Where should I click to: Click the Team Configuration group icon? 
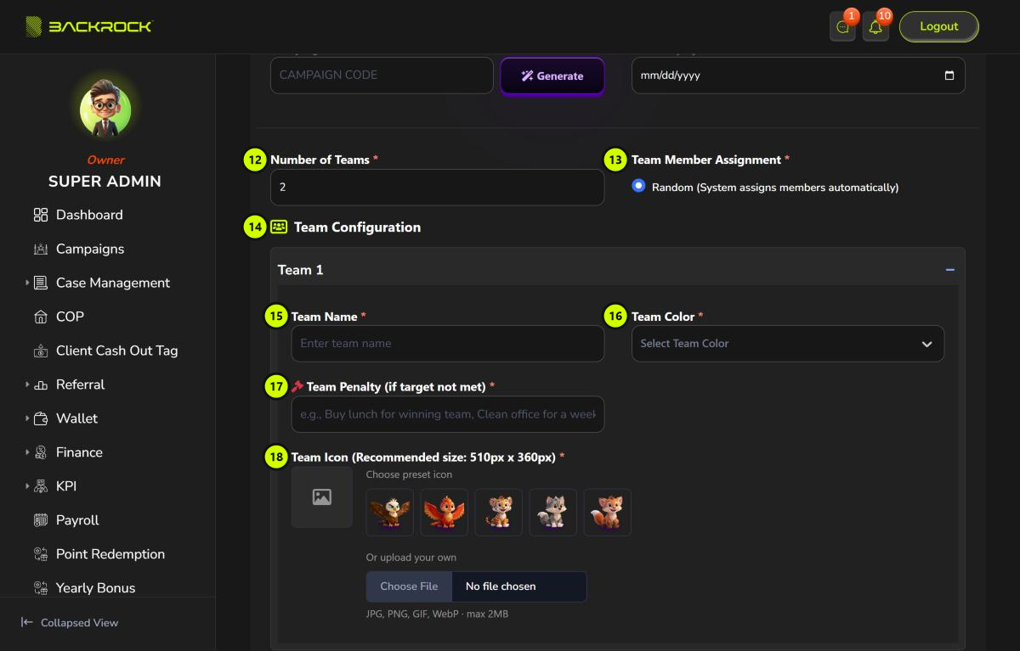click(x=279, y=227)
